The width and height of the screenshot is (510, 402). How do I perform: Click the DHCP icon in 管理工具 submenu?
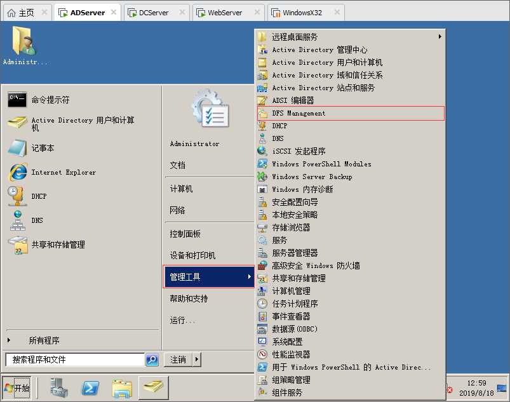[262, 126]
